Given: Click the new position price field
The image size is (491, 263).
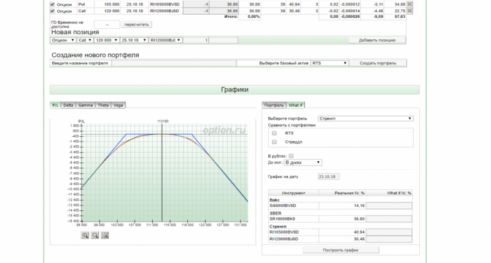Looking at the screenshot, I should 223,40.
